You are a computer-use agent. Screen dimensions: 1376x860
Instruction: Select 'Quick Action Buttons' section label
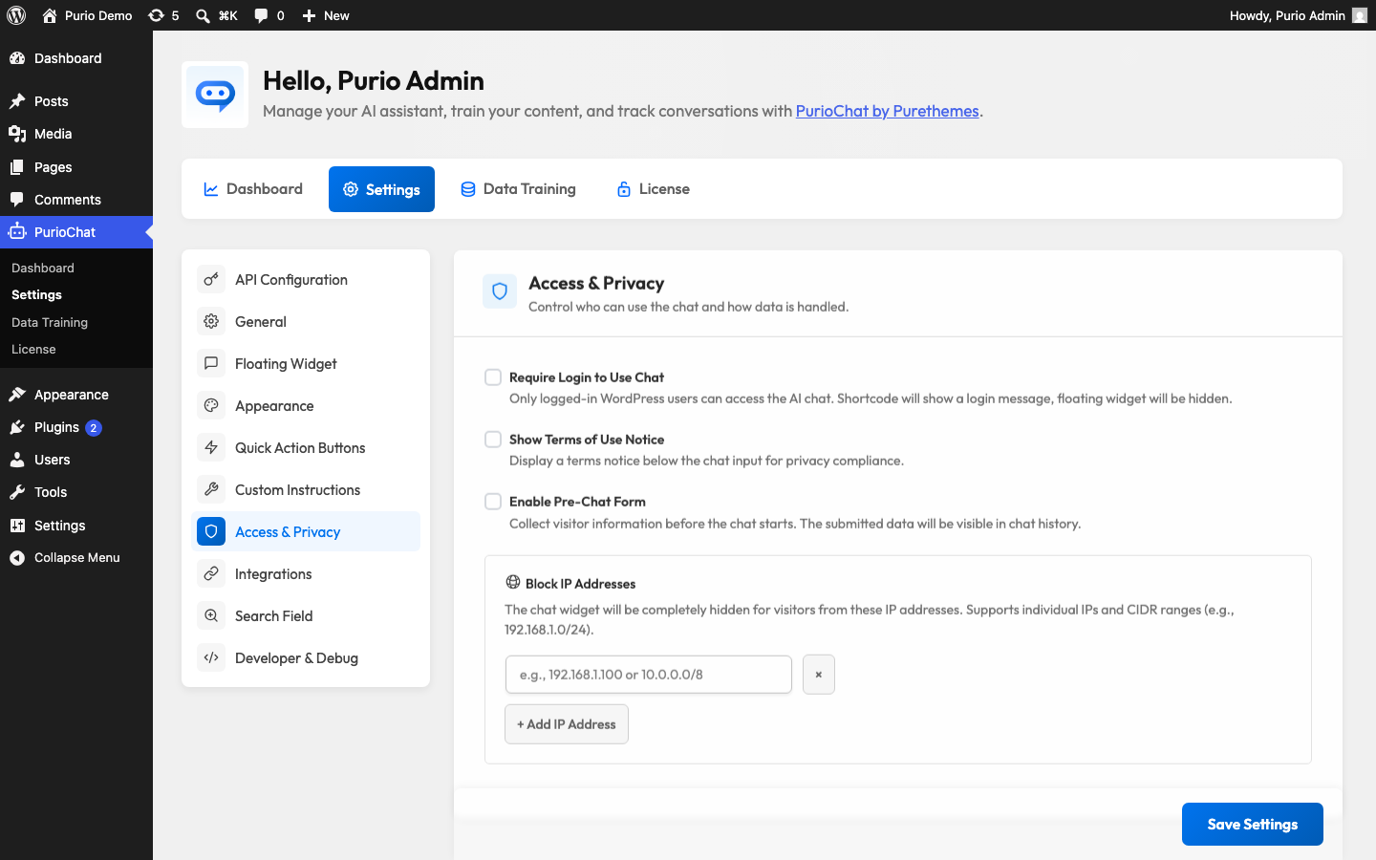(x=300, y=447)
